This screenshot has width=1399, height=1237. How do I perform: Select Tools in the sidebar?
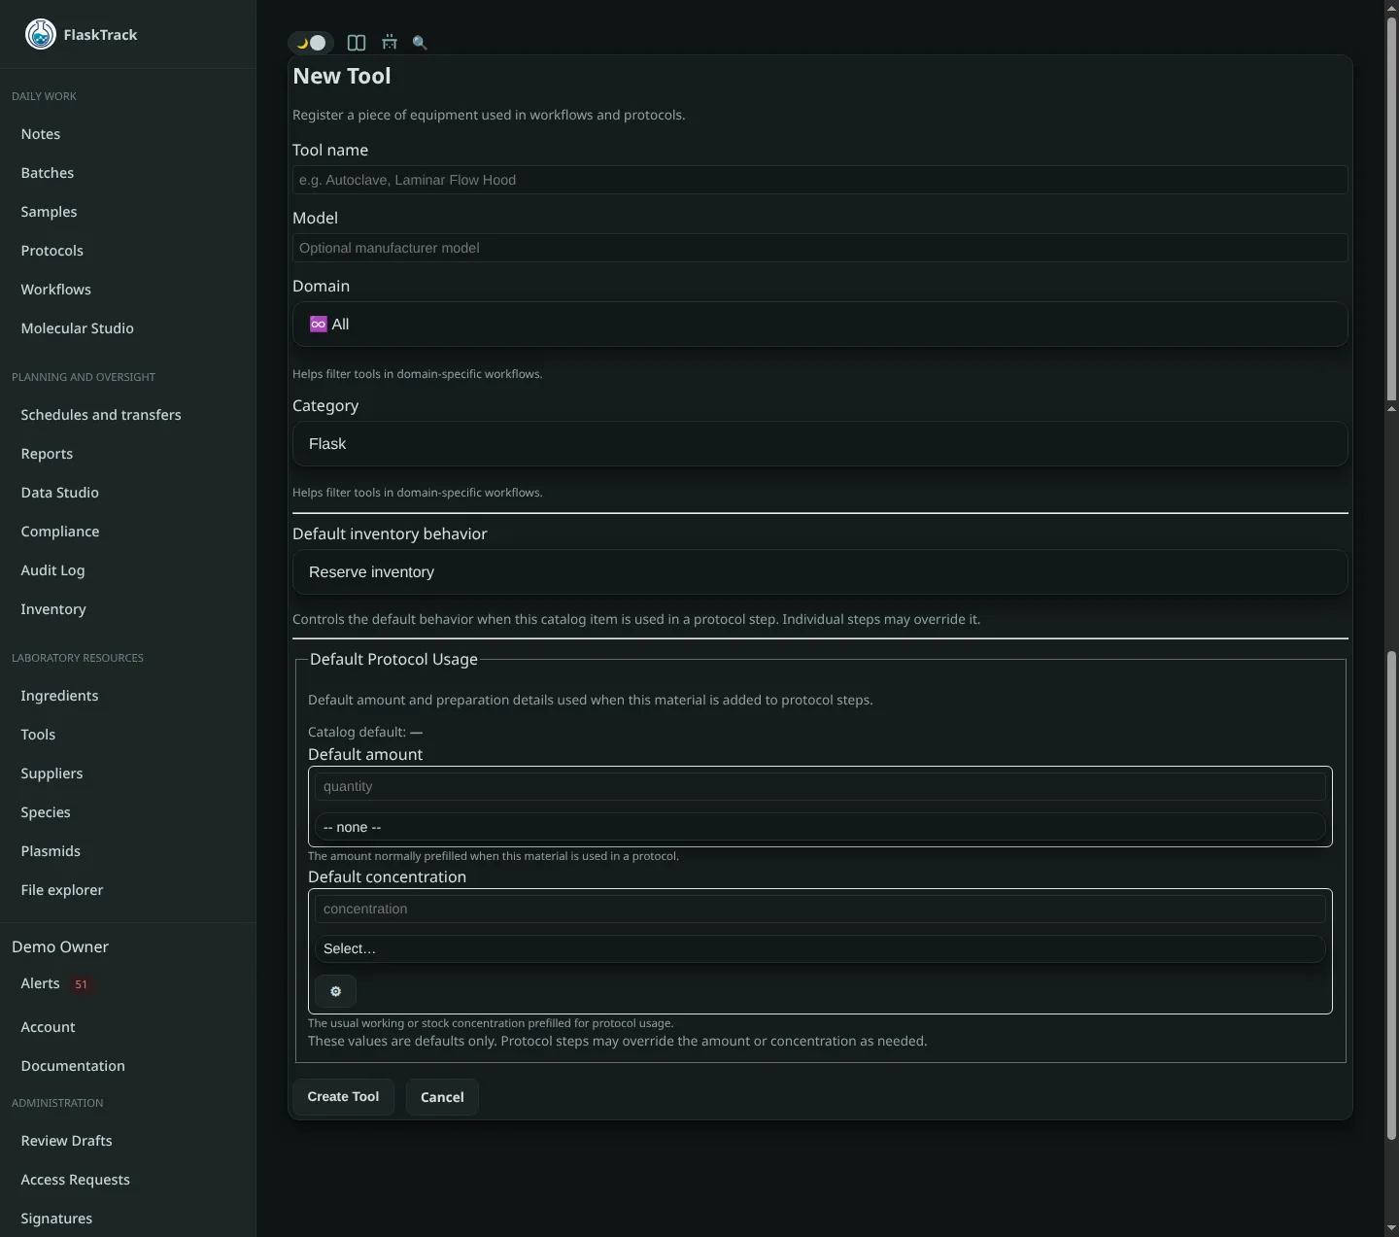coord(38,735)
